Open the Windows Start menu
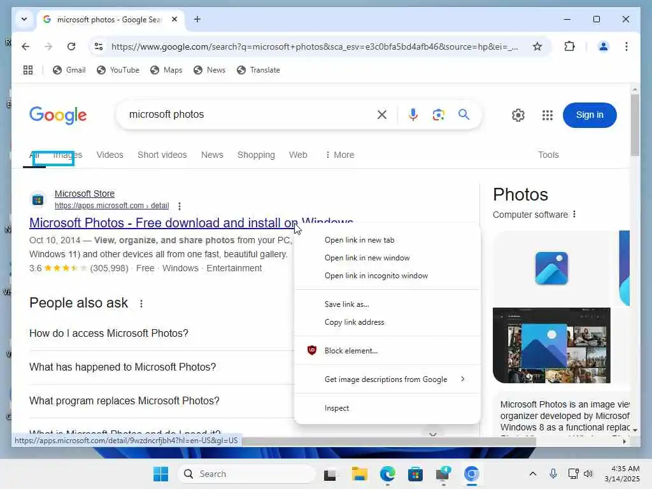652x489 pixels. 160,474
